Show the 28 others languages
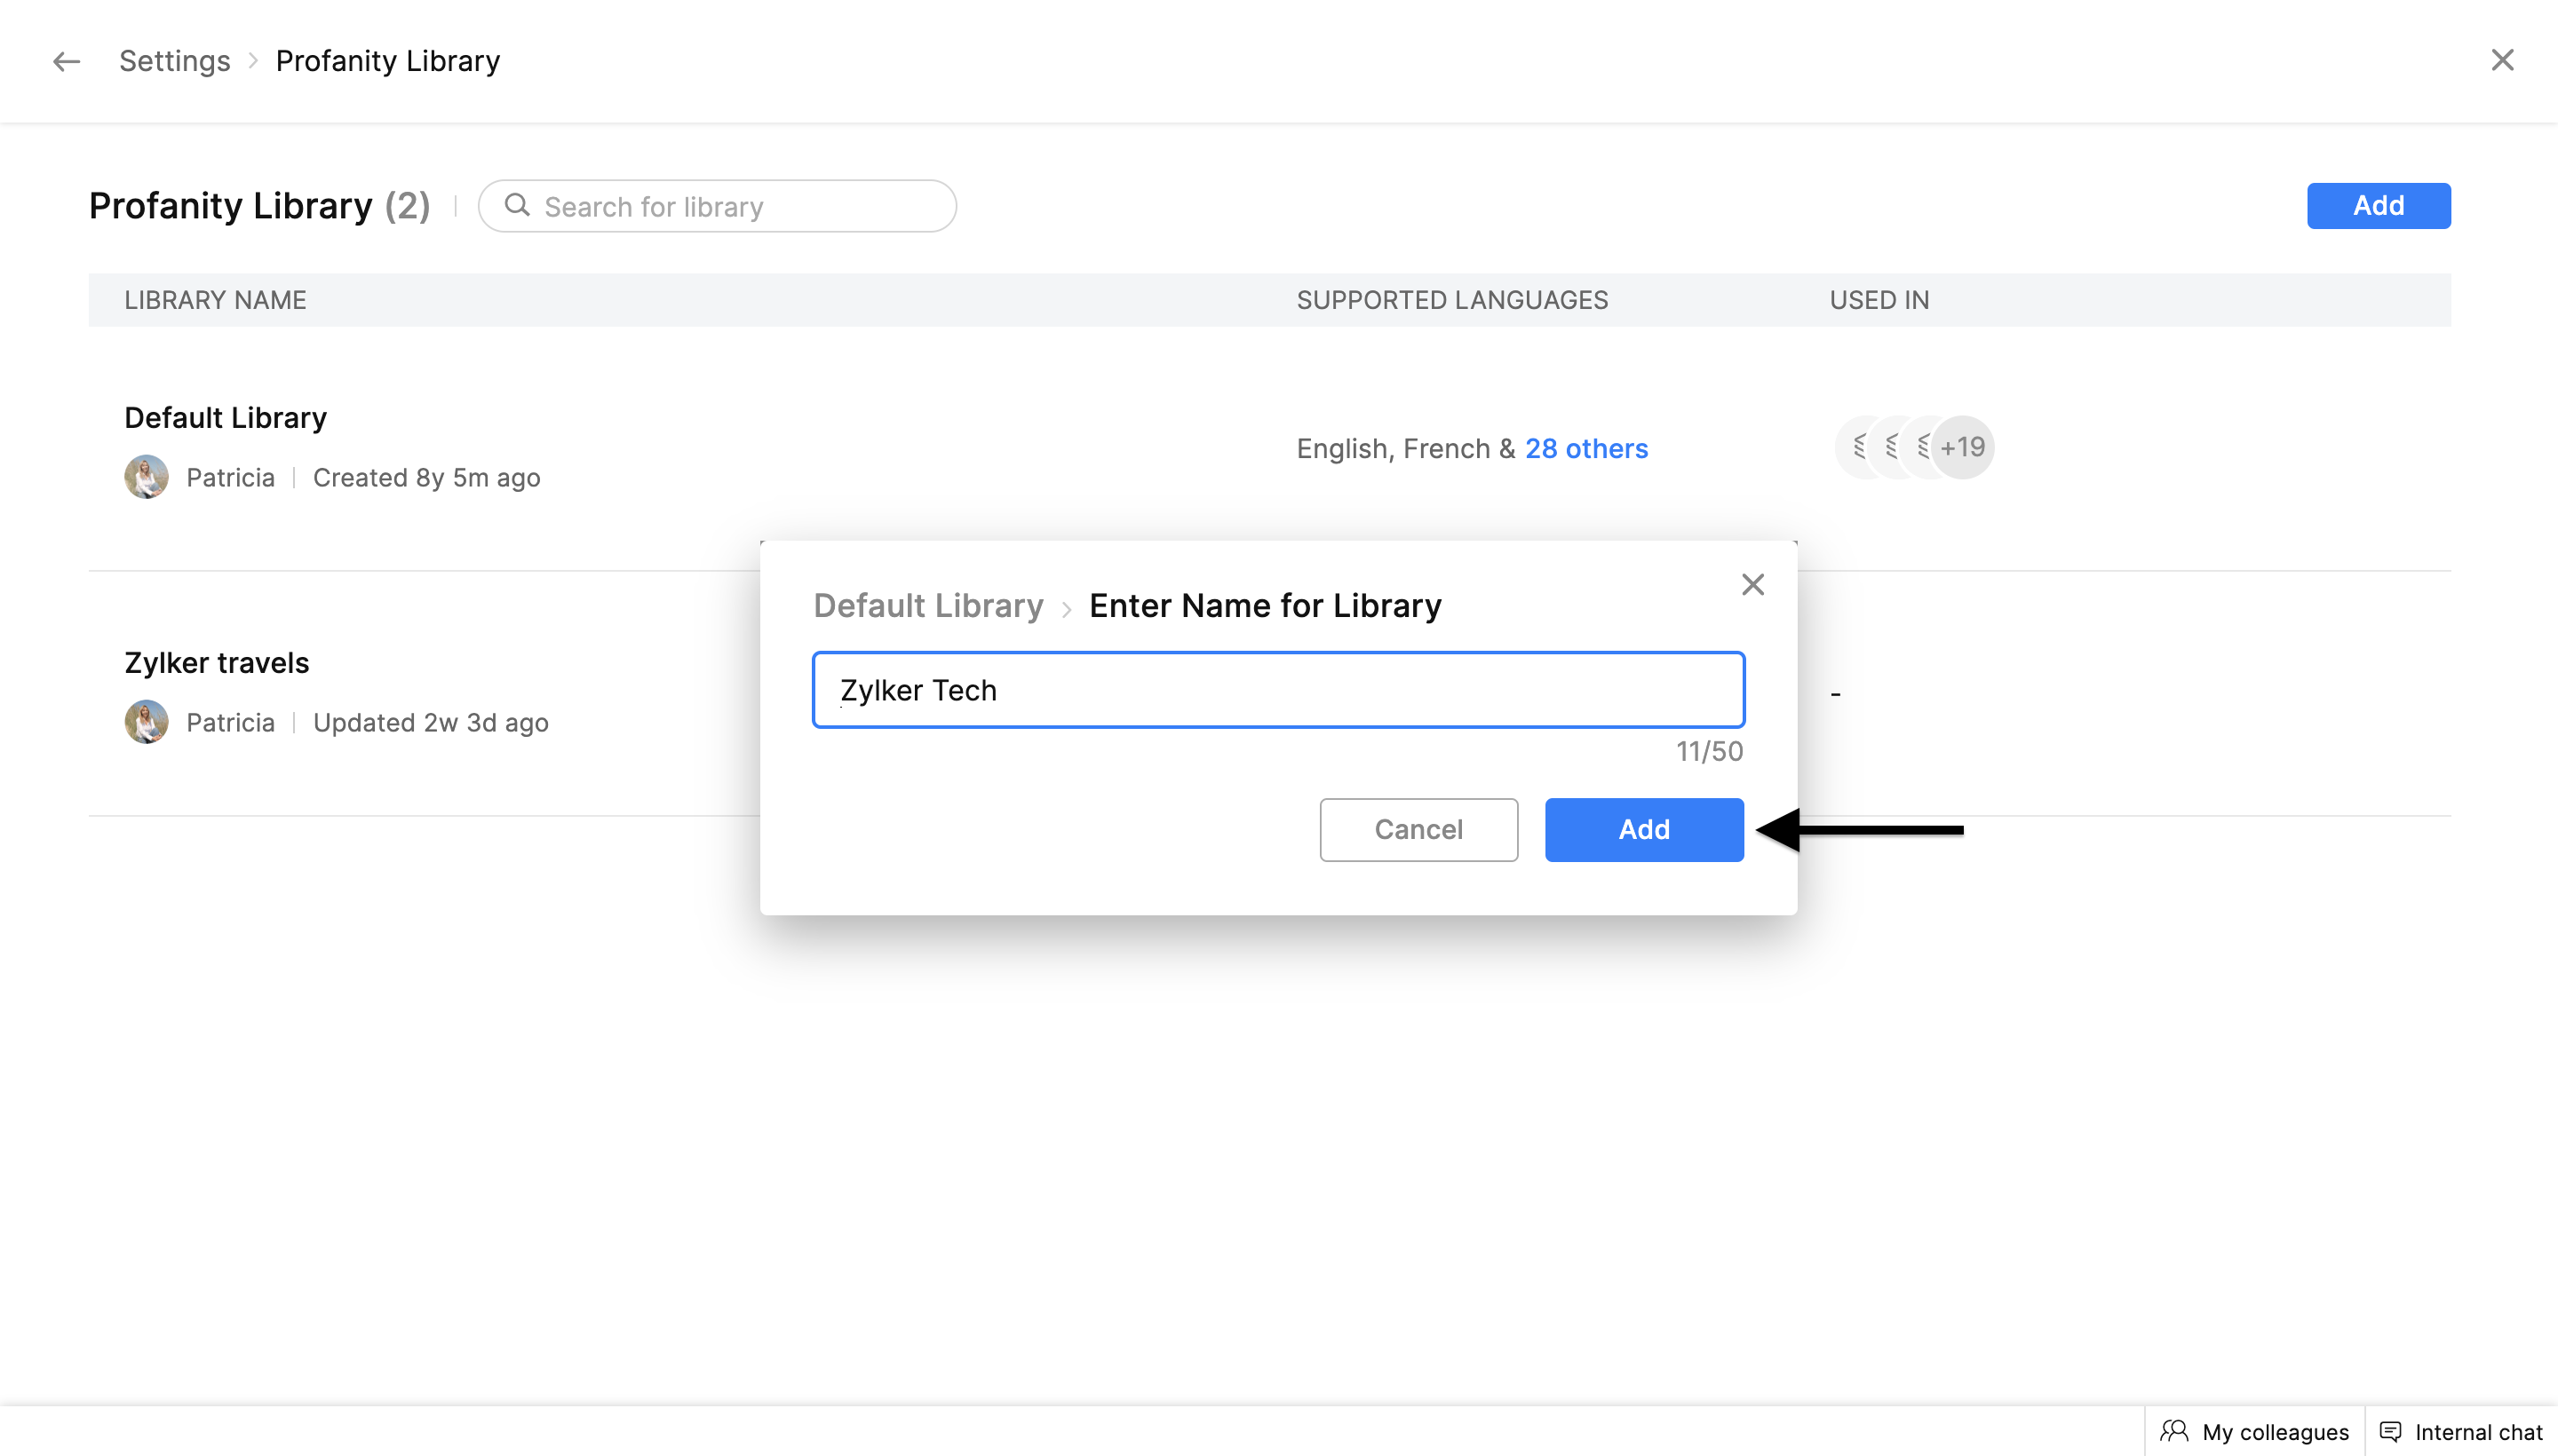The width and height of the screenshot is (2558, 1456). tap(1585, 448)
